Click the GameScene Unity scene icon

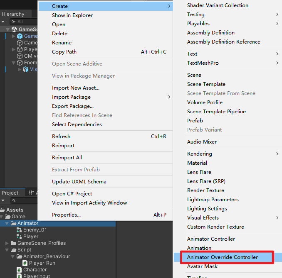pyautogui.click(x=14, y=29)
